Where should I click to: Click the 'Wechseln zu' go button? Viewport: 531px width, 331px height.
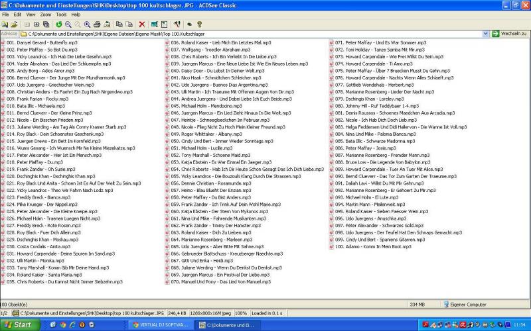[x=510, y=34]
